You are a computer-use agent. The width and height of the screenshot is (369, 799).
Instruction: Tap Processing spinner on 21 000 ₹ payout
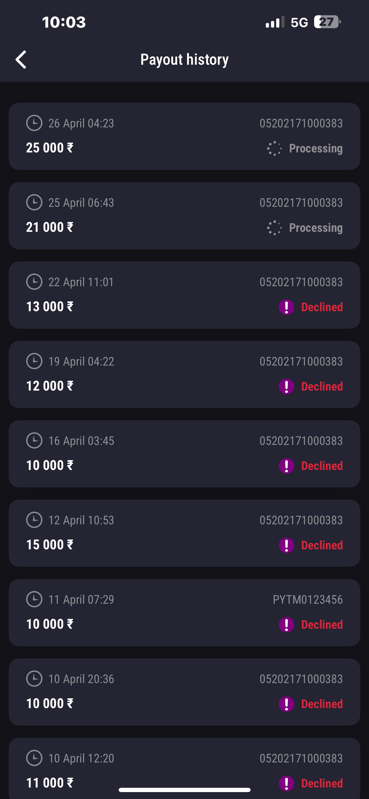[x=274, y=228]
